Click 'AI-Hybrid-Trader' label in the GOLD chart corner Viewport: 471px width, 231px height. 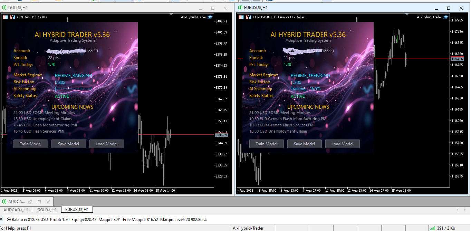pos(193,17)
